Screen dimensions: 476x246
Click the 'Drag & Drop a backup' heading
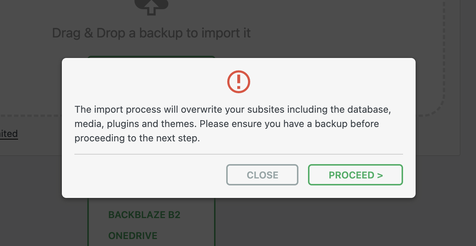point(151,33)
